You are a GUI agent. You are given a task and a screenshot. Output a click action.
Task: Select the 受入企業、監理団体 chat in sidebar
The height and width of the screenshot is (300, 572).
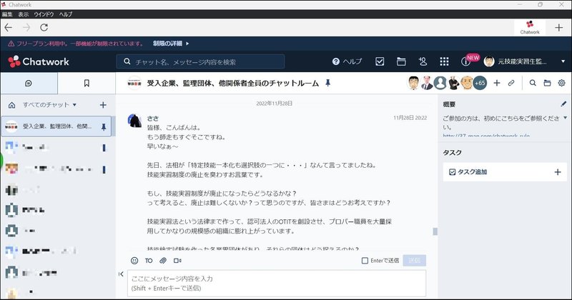coord(56,126)
